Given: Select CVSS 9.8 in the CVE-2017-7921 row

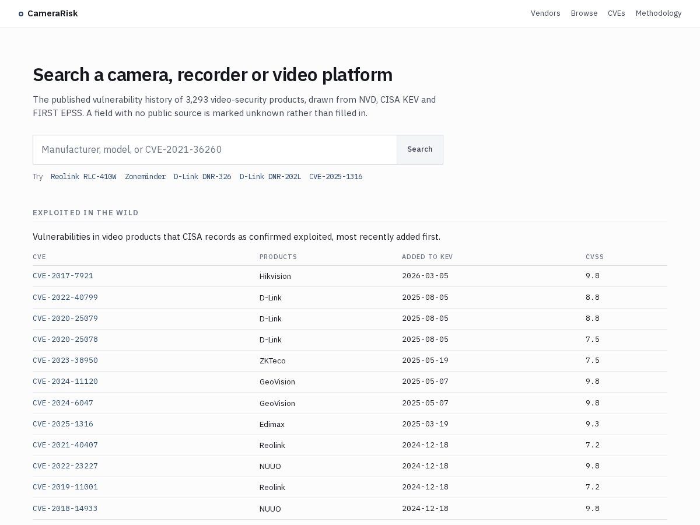Looking at the screenshot, I should tap(593, 276).
